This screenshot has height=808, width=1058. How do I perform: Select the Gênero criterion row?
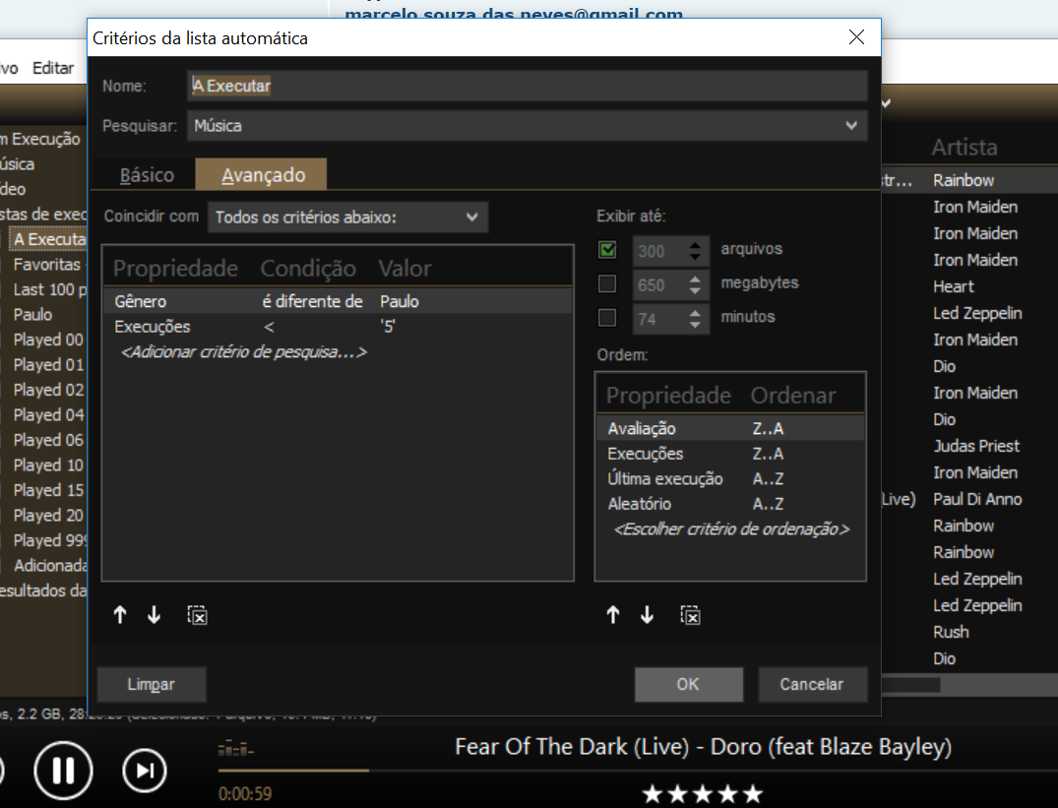(338, 301)
